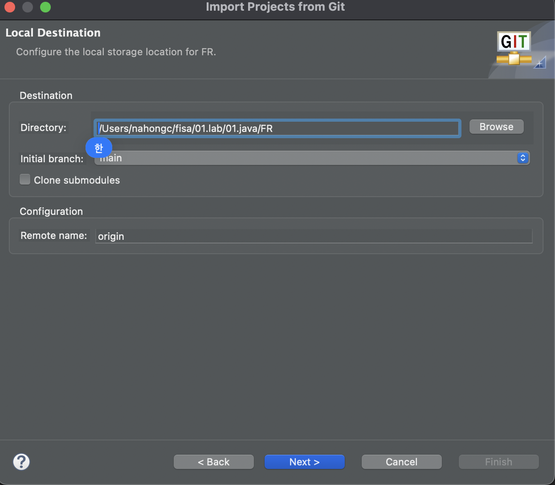Click the disabled Finish button
This screenshot has width=555, height=485.
point(498,462)
